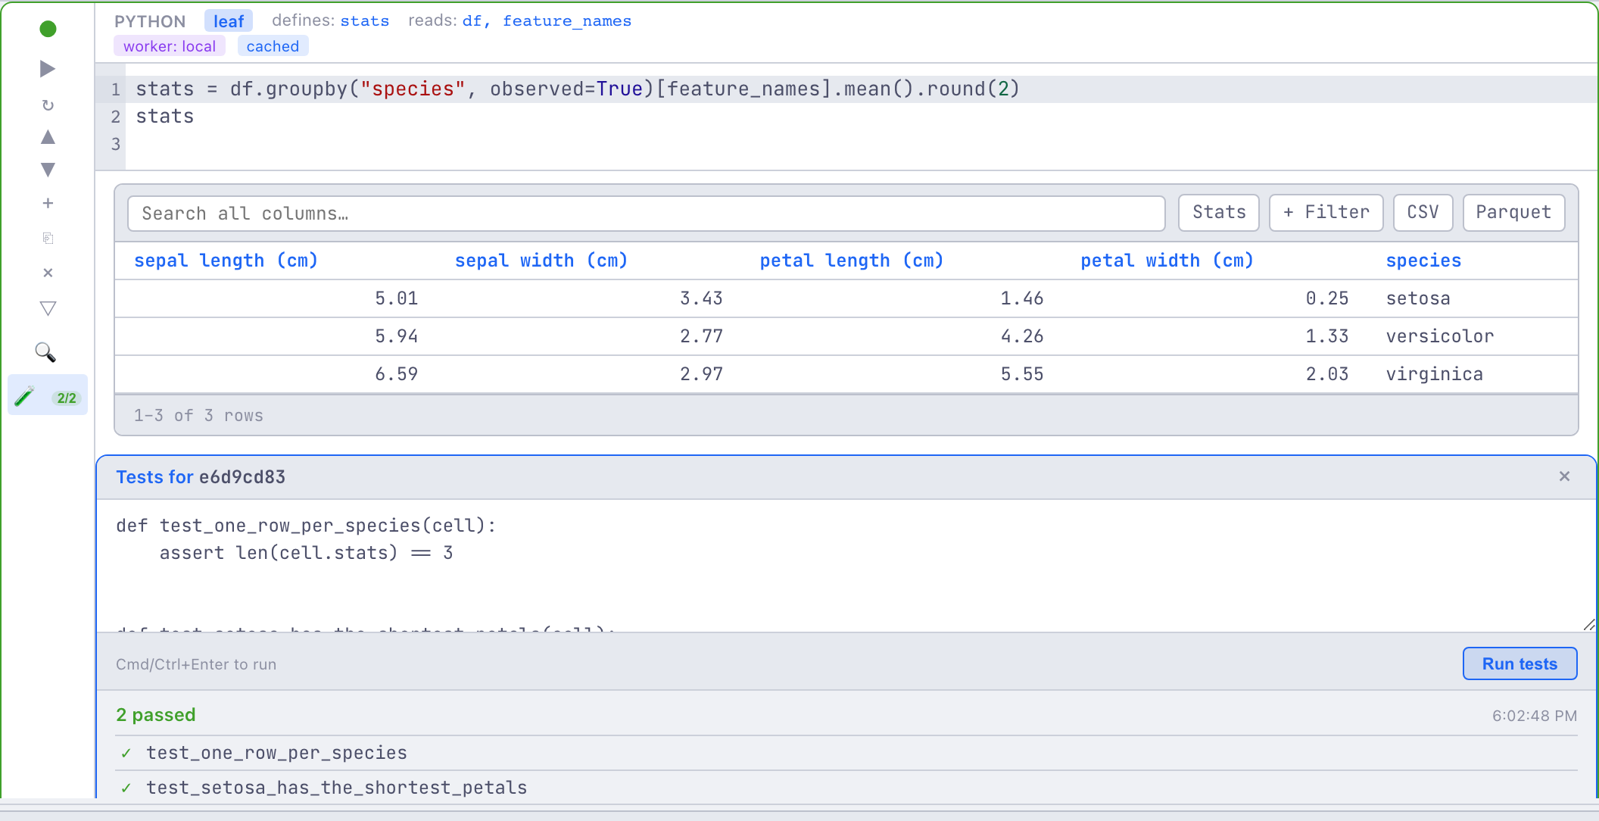Click the test_one_row_per_species result row
This screenshot has width=1599, height=821.
tap(846, 753)
